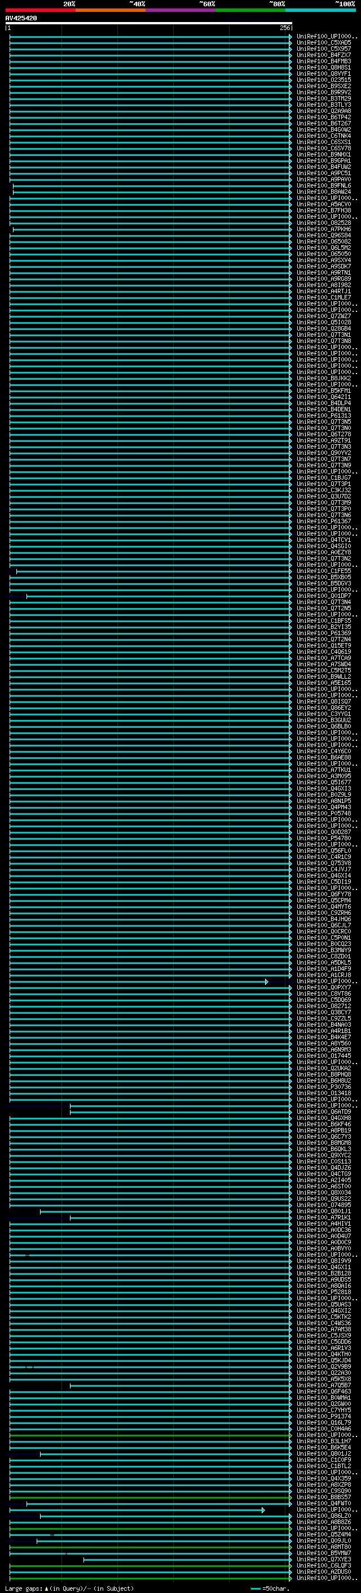The image size is (361, 1593).
Task: Click the cyan ~100% identity legend segment
Action: [320, 10]
